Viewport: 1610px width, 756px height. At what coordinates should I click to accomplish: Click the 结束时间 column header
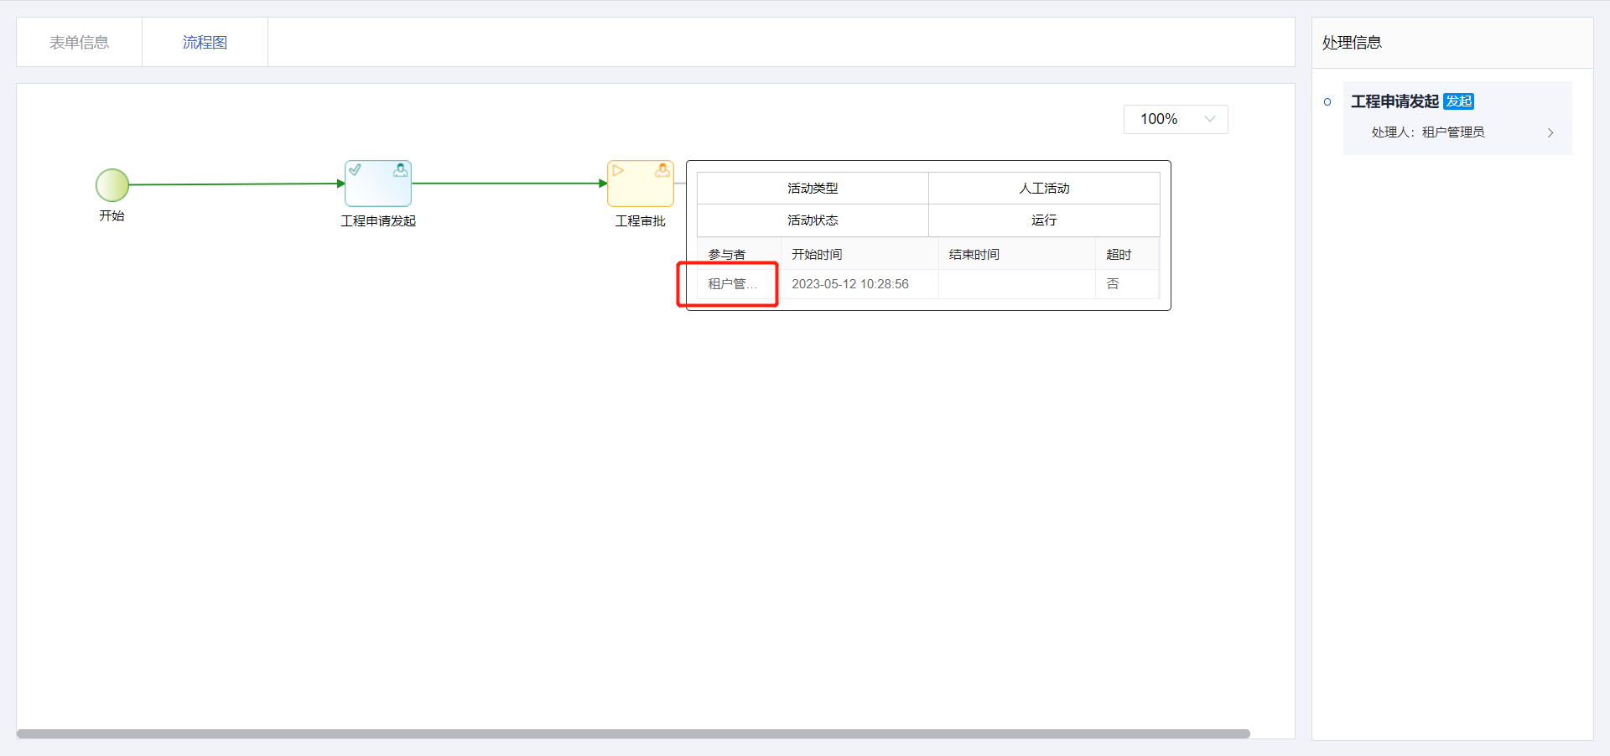click(974, 255)
